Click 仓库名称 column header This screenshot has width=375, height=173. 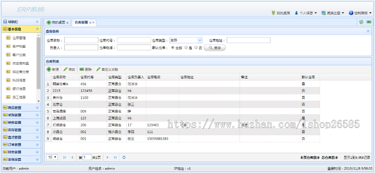click(65, 77)
